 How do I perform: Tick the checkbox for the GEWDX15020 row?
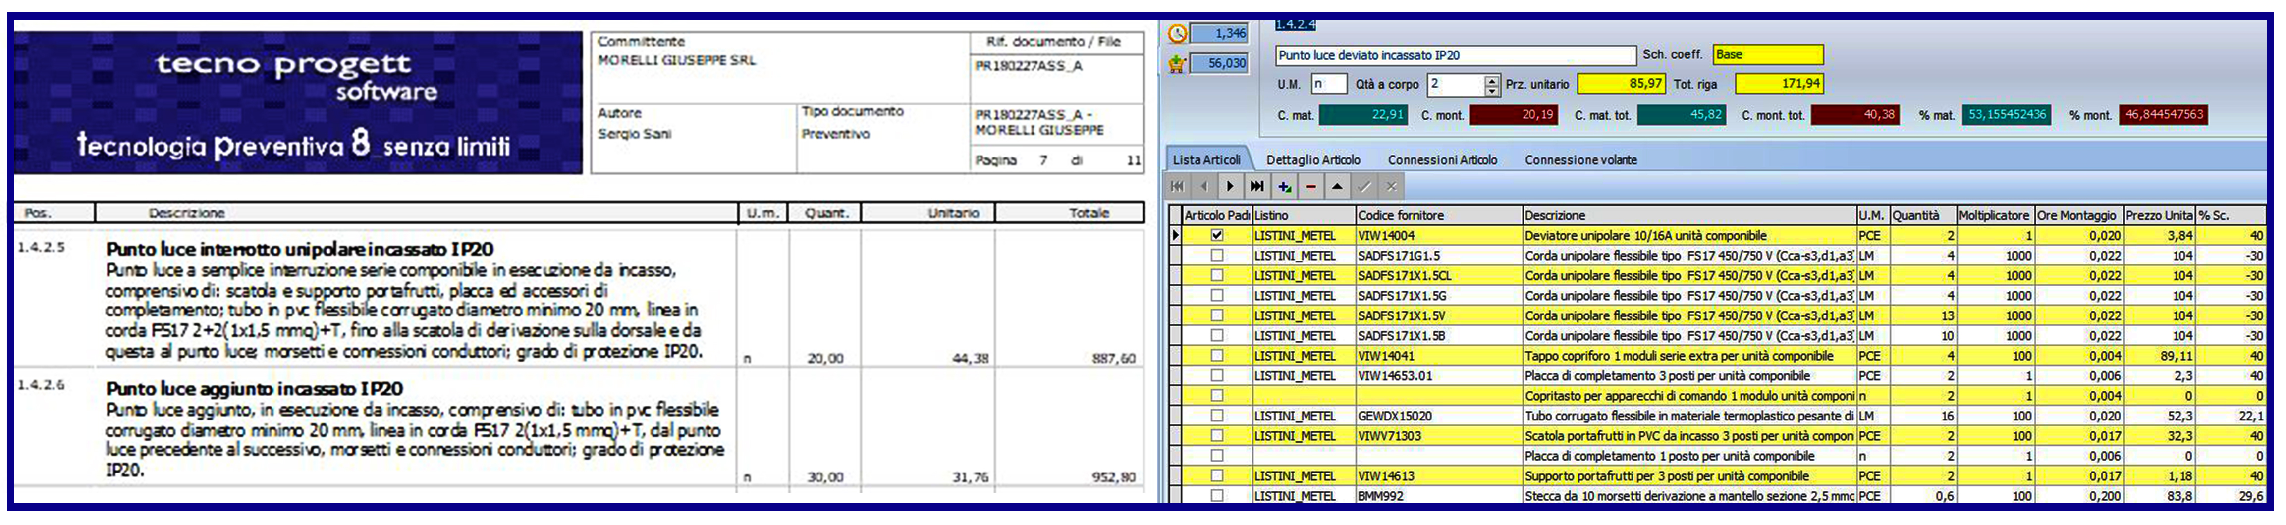coord(1217,416)
